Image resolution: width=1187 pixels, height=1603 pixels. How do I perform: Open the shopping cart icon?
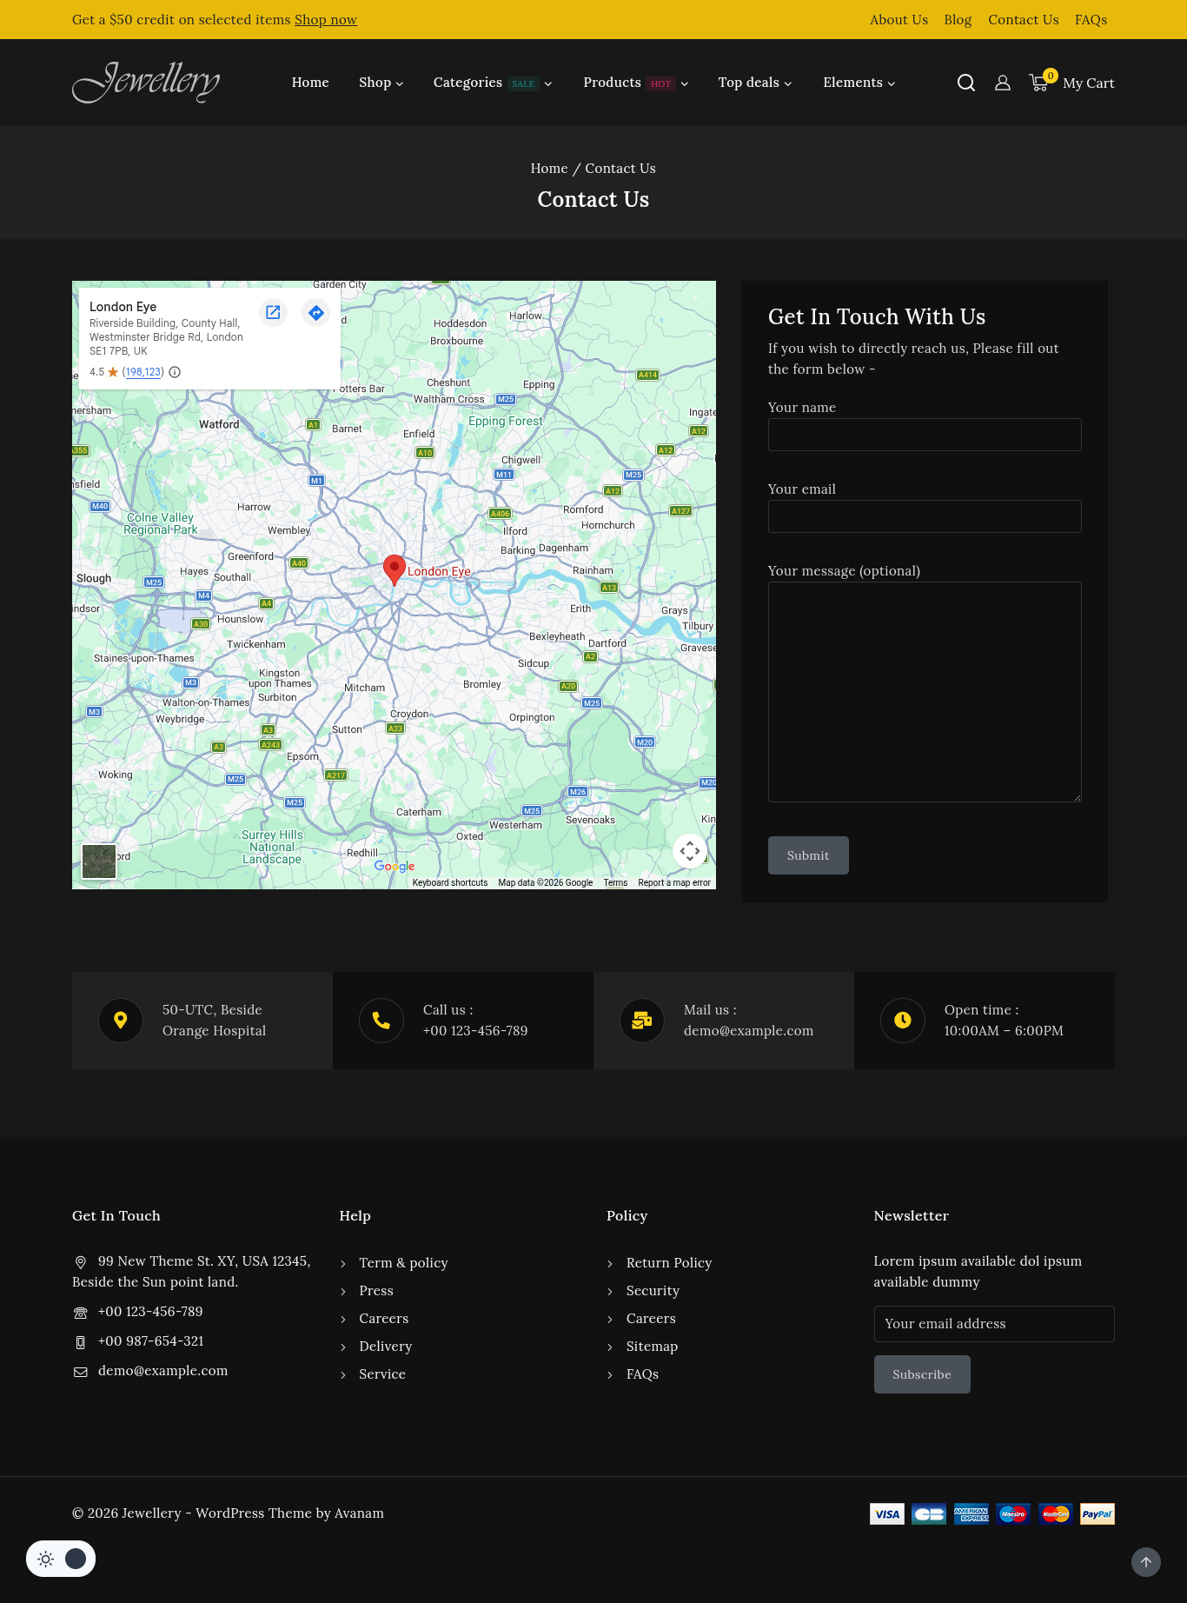[1038, 83]
